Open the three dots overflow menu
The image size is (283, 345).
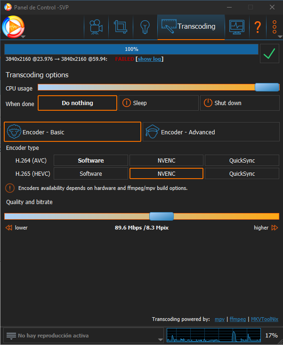click(x=275, y=27)
